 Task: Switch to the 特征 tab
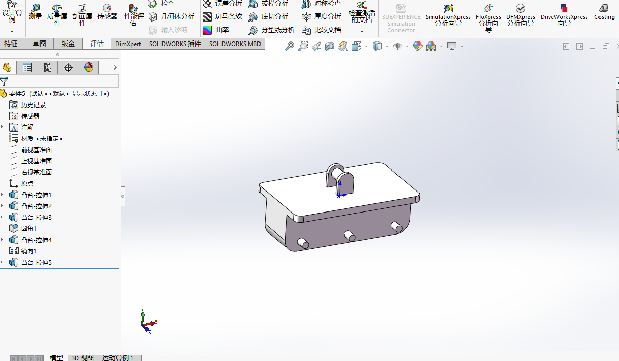pos(11,44)
